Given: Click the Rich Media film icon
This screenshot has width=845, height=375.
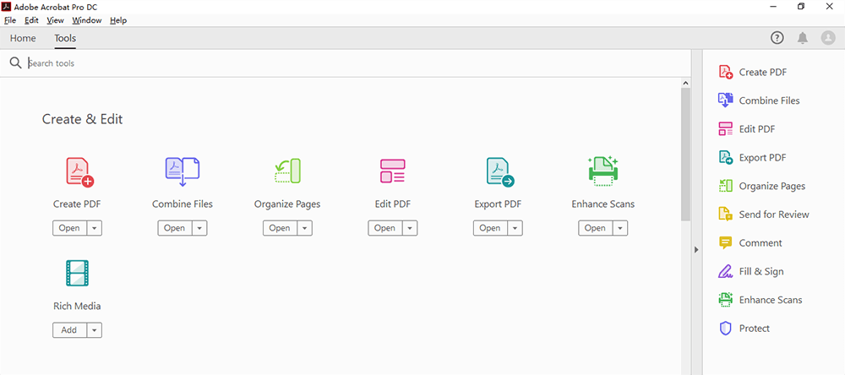Looking at the screenshot, I should point(78,274).
